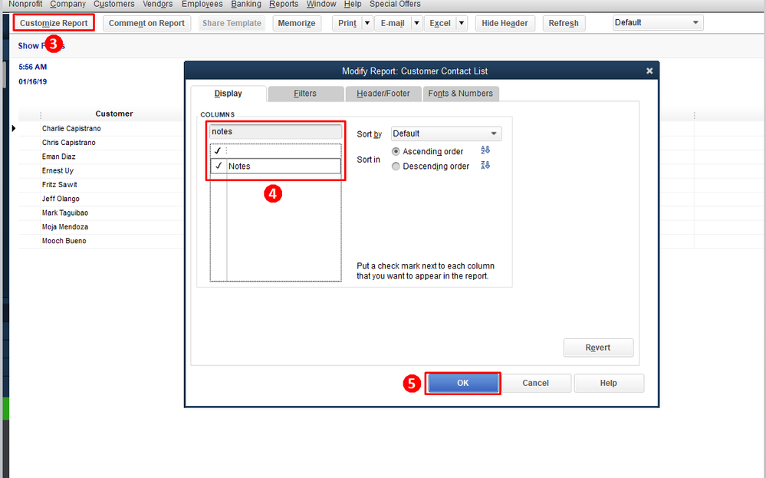Toggle checkmark on the left margin column row
The height and width of the screenshot is (478, 766).
coord(218,151)
